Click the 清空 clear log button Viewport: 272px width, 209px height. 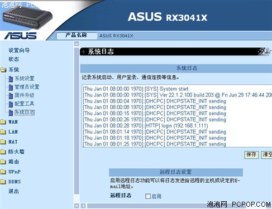[x=267, y=154]
